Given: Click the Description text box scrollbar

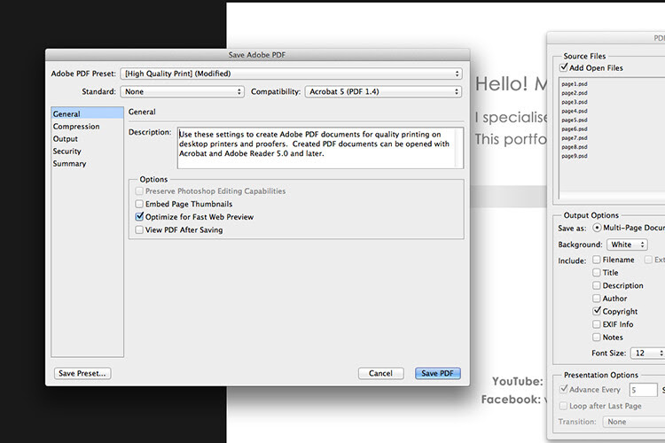Looking at the screenshot, I should point(459,148).
